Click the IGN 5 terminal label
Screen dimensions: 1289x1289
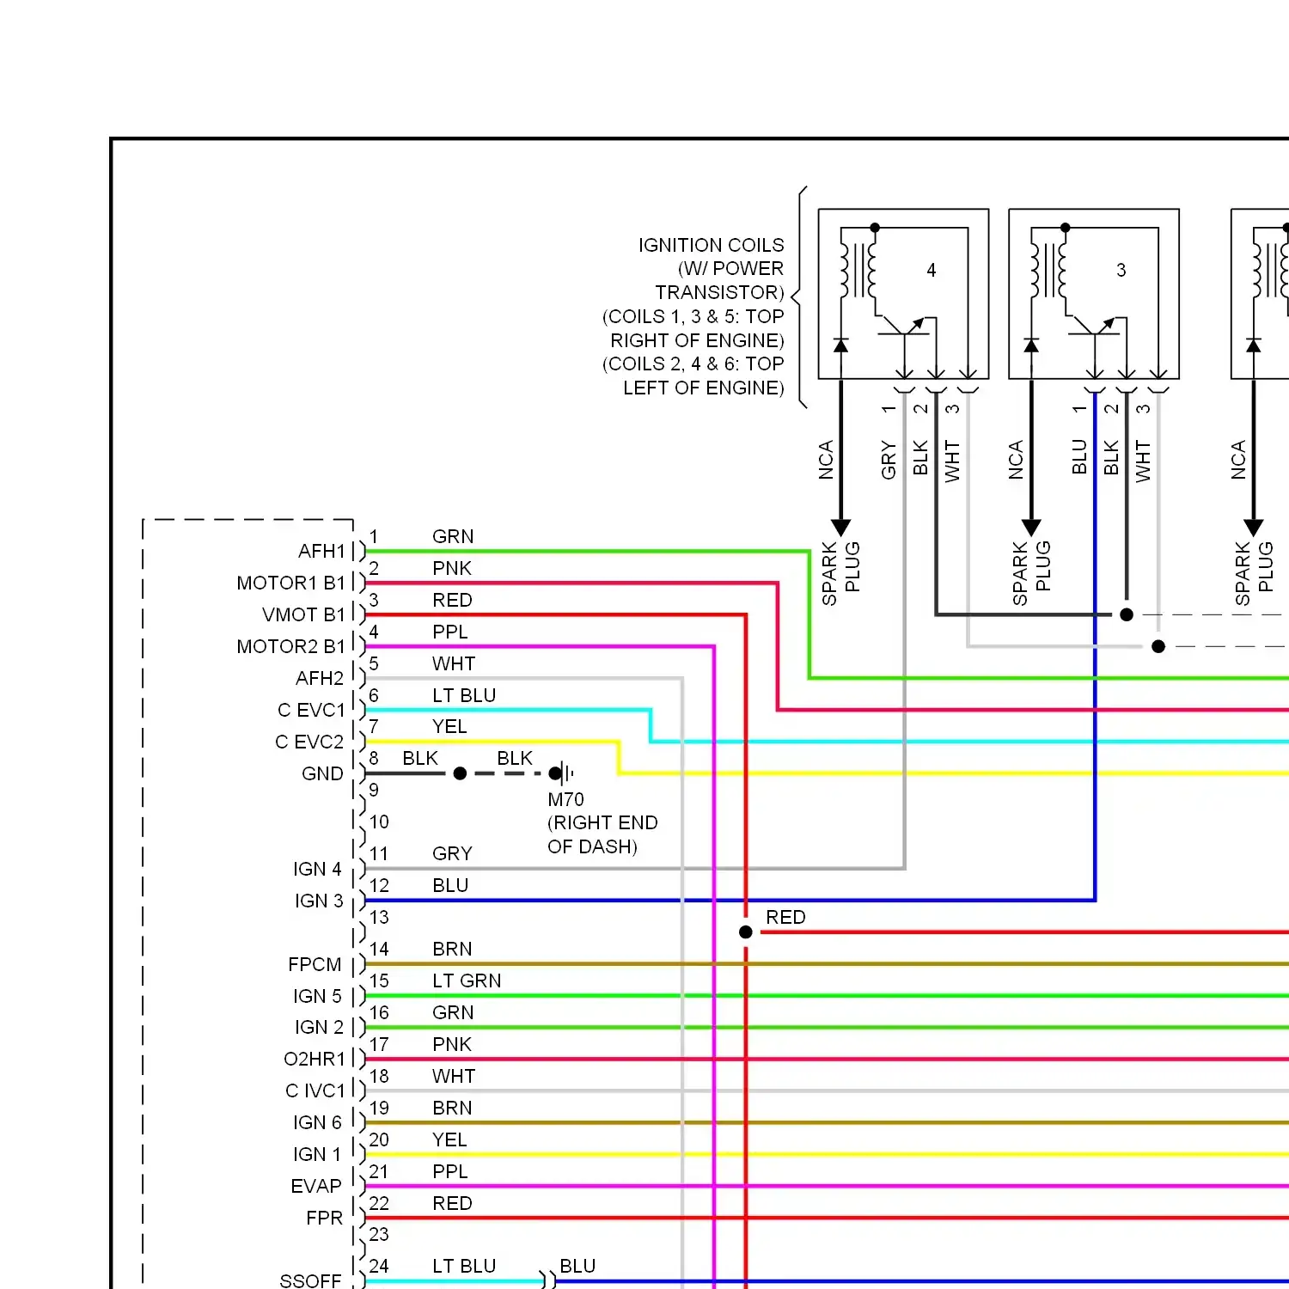click(317, 996)
